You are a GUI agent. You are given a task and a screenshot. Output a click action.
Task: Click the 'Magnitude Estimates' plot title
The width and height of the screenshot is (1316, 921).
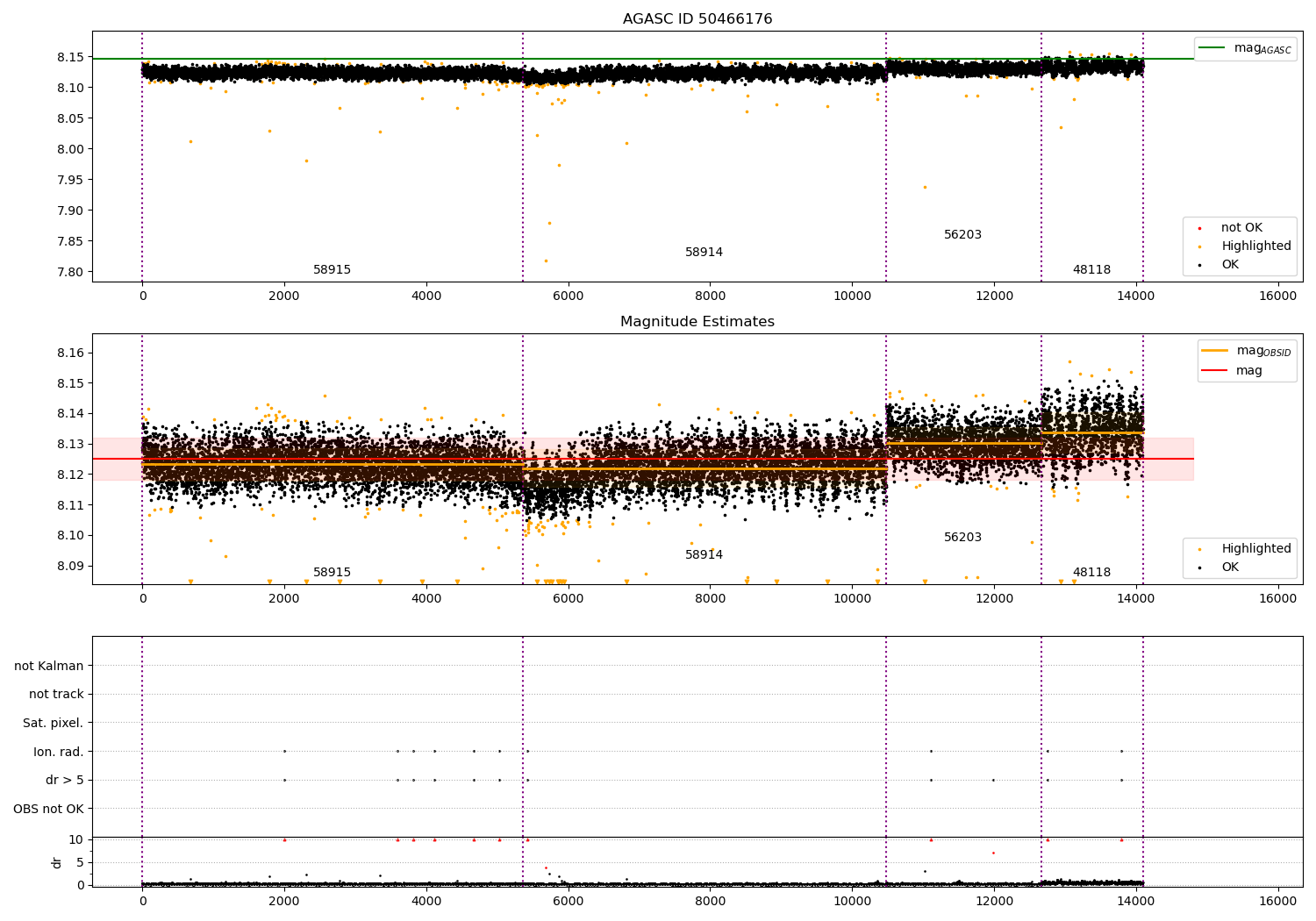[697, 322]
